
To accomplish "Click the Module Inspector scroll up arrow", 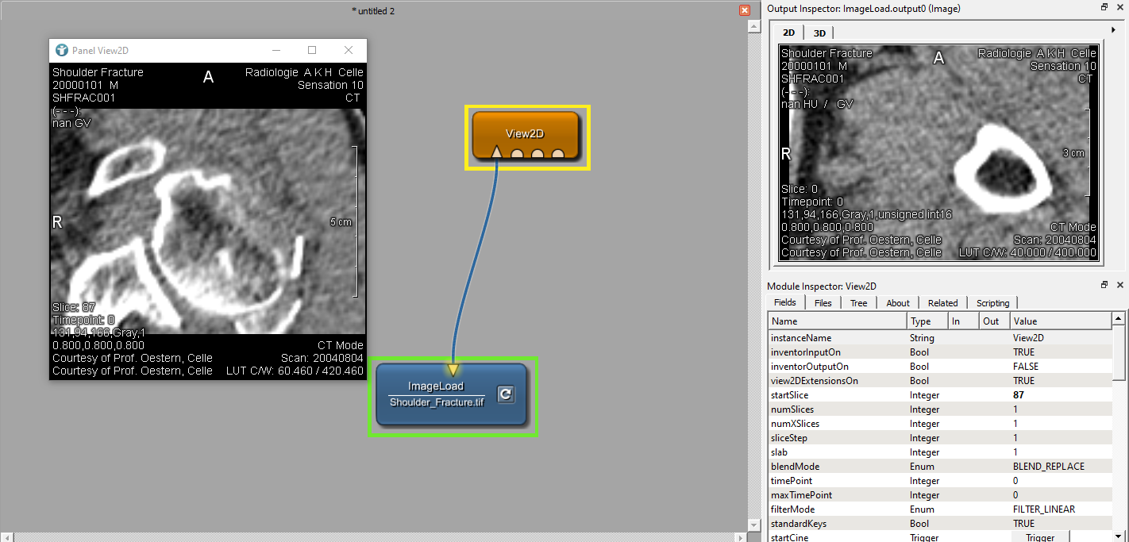I will point(1119,319).
